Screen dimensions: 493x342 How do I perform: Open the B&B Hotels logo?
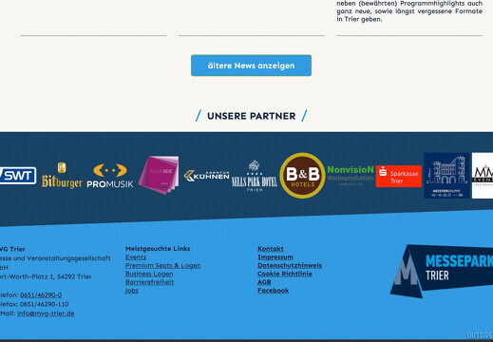302,176
